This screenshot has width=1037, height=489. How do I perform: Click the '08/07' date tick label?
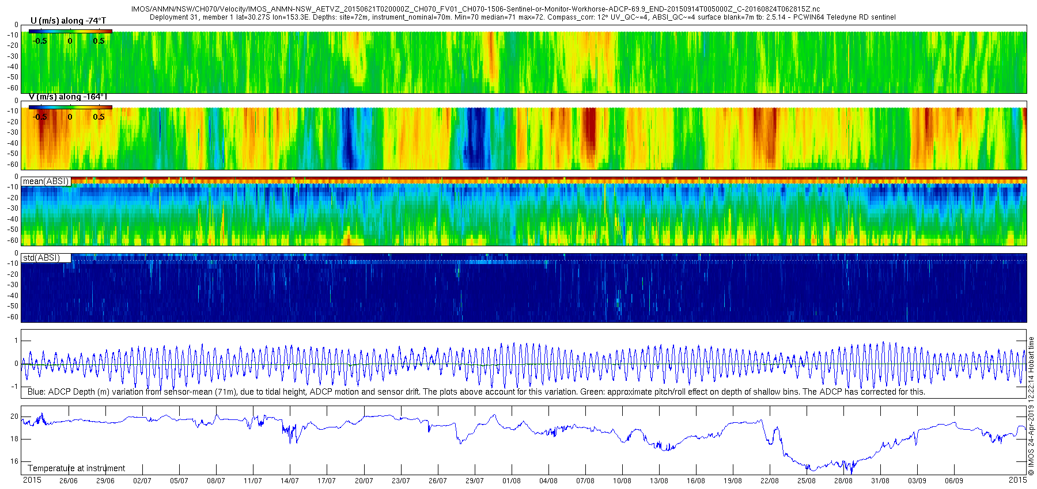point(215,481)
